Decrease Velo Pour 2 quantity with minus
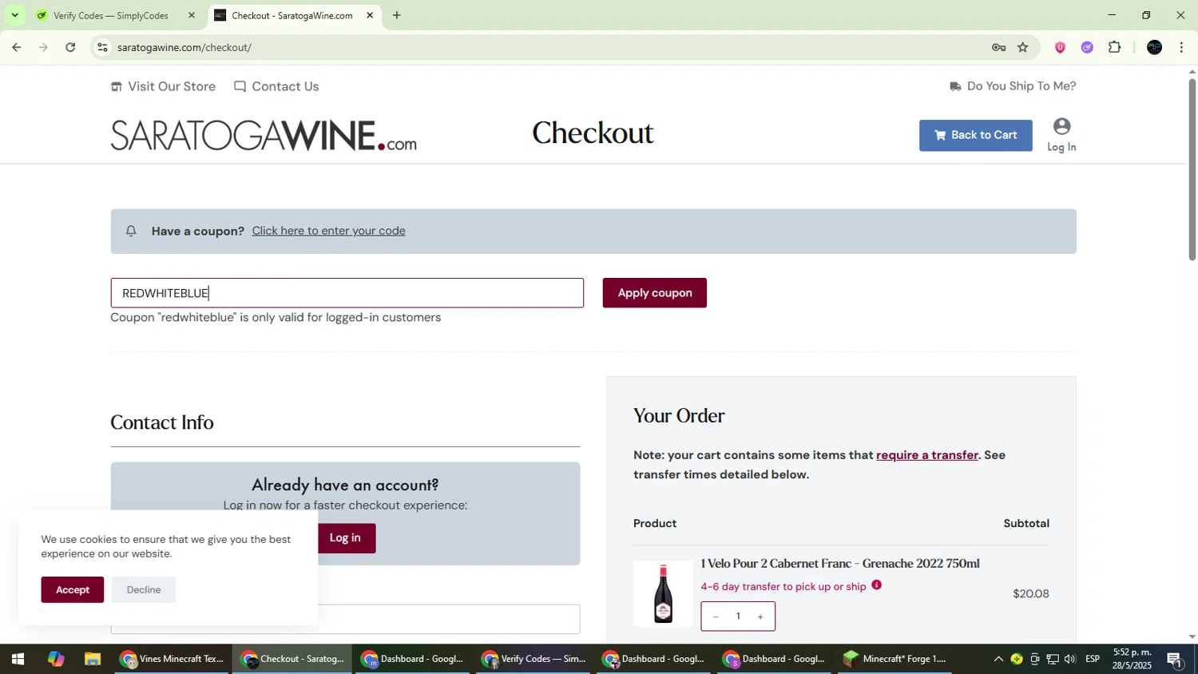 click(x=716, y=617)
